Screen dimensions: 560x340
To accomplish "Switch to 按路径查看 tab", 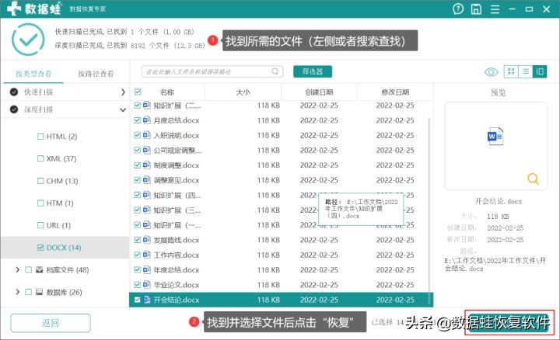I will [x=96, y=74].
